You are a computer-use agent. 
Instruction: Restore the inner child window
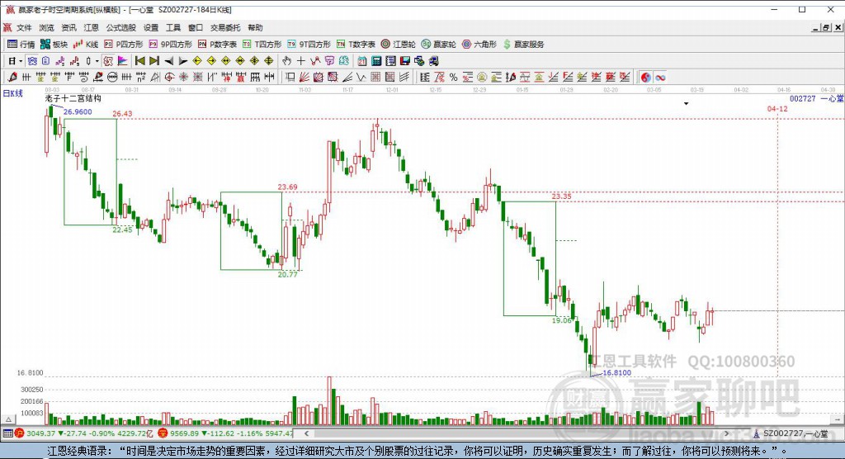point(826,27)
